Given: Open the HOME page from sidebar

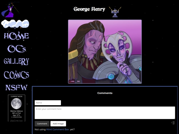Looking at the screenshot, I should coord(16,36).
